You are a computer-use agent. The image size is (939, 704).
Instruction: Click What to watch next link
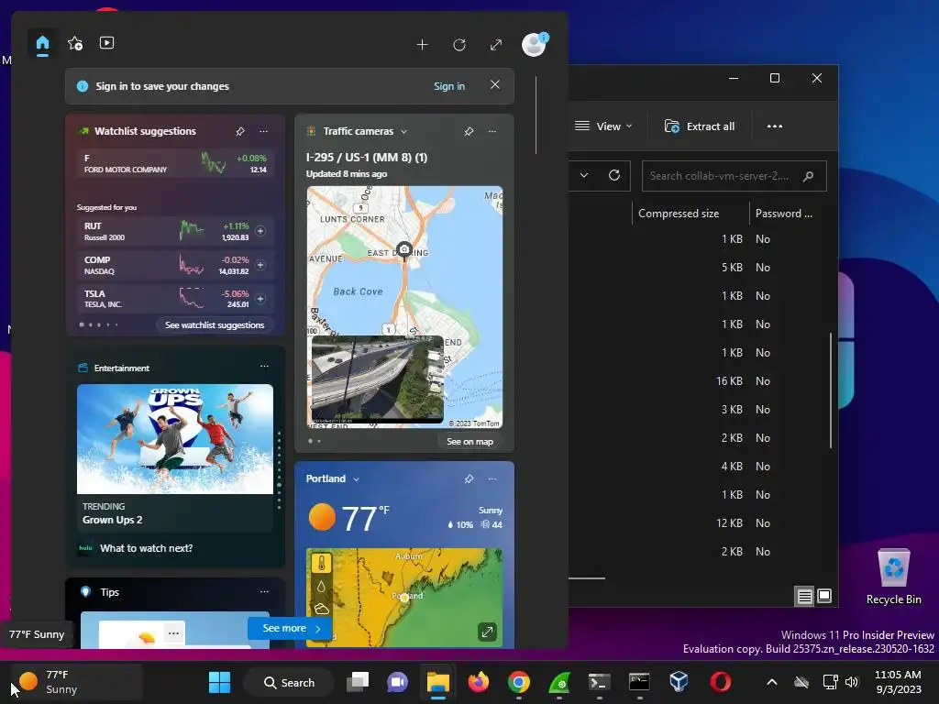point(146,548)
